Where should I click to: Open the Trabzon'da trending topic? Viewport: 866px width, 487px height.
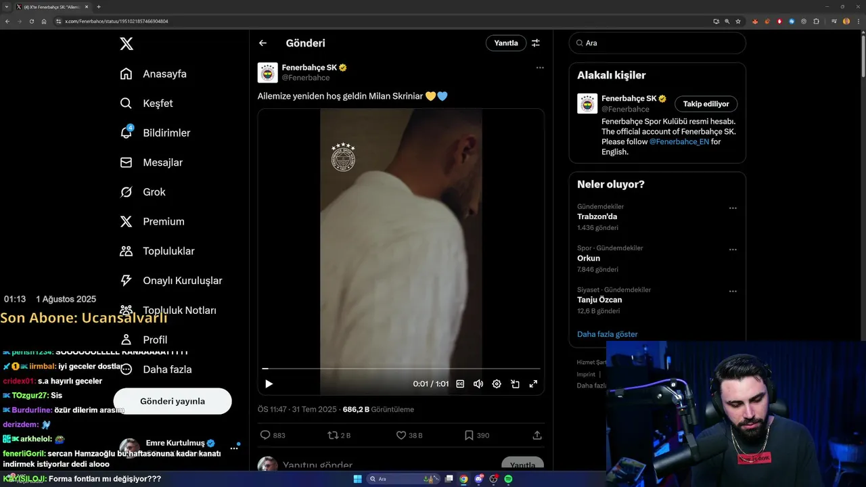click(597, 216)
